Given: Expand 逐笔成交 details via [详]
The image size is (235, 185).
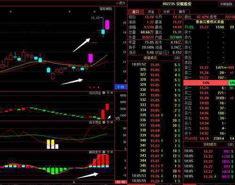Looking at the screenshot, I should [177, 58].
